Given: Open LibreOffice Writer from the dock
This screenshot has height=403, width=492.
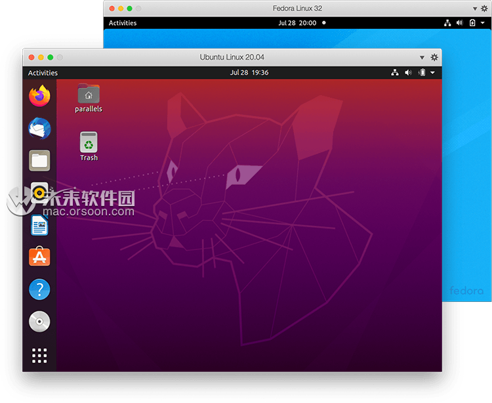Looking at the screenshot, I should [x=39, y=225].
